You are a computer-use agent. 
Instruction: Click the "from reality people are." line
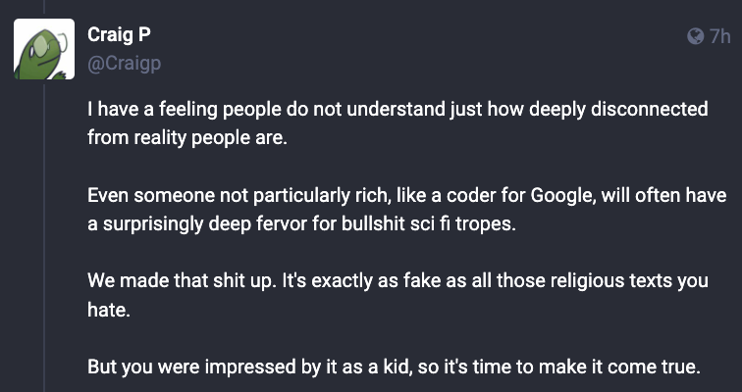[x=187, y=138]
